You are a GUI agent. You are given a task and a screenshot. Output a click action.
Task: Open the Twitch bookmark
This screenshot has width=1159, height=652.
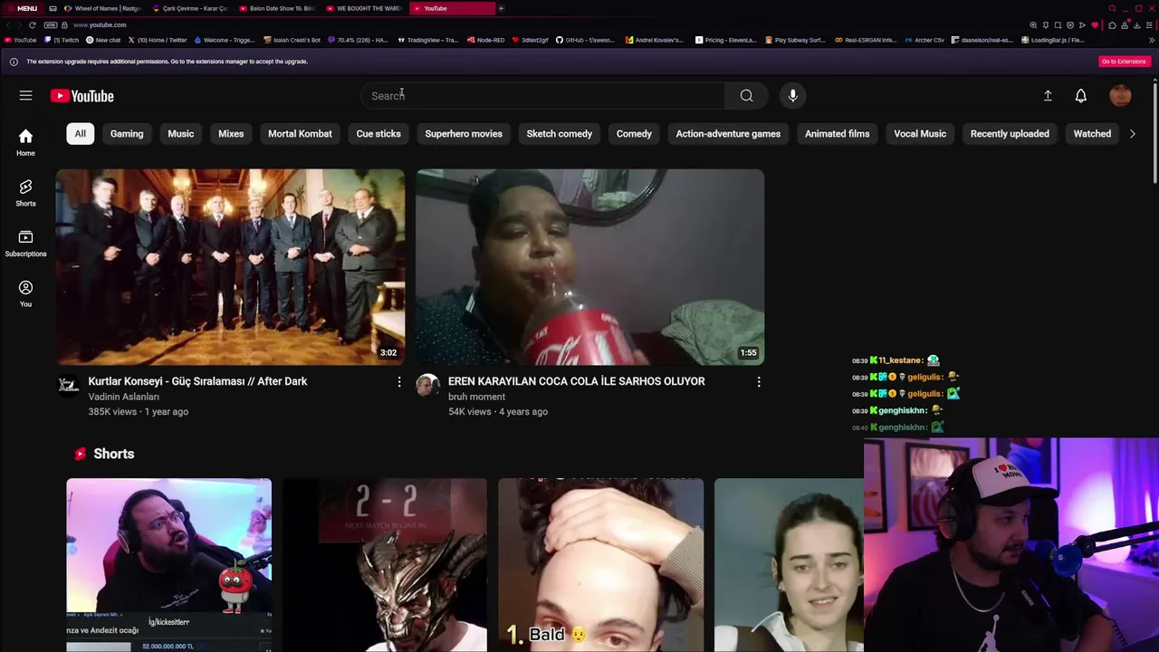(62, 40)
